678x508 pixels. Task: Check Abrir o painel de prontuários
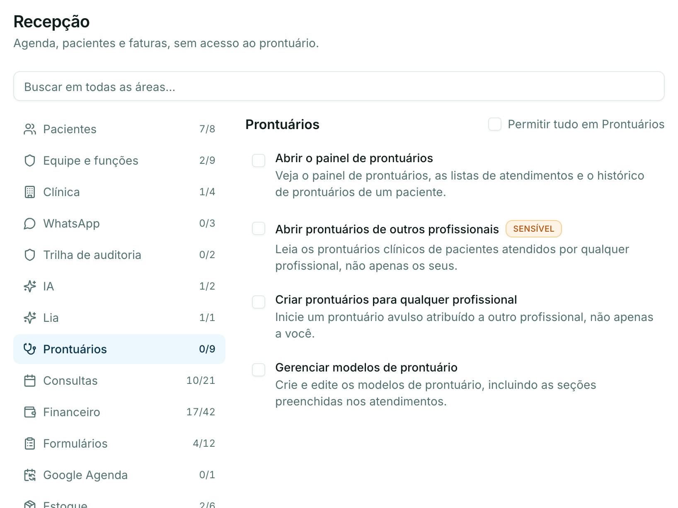259,161
